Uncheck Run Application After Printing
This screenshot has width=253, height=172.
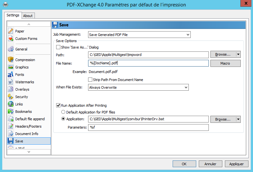[58, 105]
